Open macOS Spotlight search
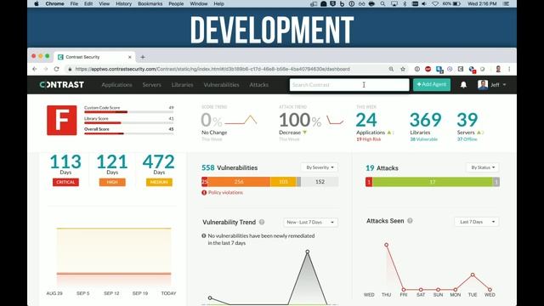 tap(382, 3)
